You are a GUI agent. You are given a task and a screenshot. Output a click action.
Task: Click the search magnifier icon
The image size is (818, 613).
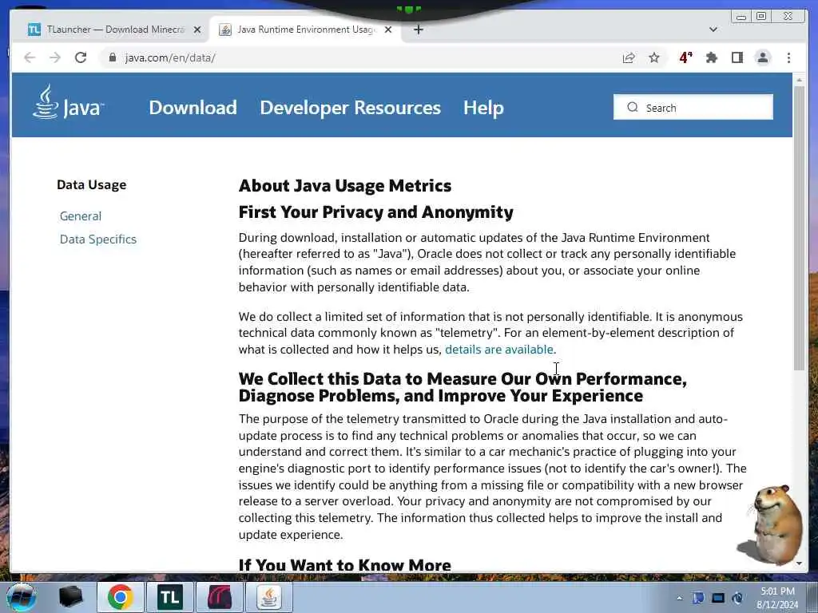633,107
